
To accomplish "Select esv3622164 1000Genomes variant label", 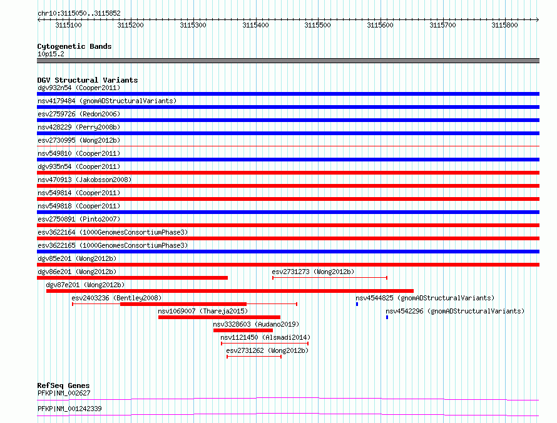I will click(x=113, y=232).
